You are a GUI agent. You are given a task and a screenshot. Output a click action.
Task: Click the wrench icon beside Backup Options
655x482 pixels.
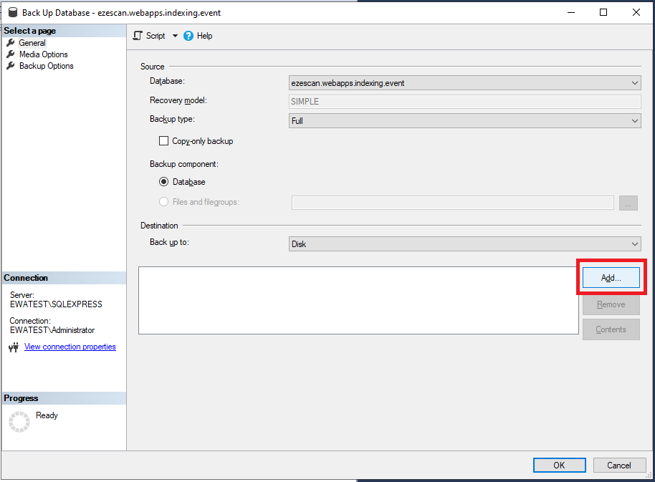(11, 66)
